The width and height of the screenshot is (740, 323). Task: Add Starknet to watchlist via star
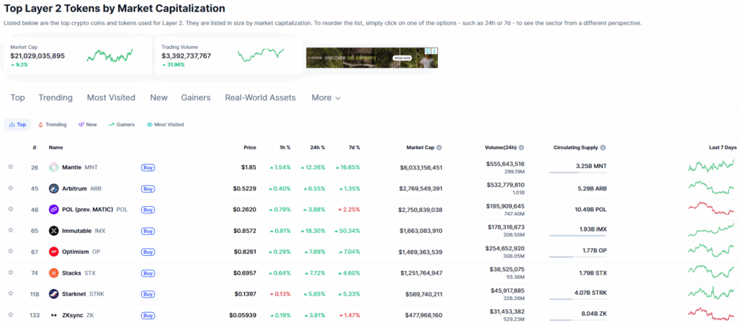point(10,293)
